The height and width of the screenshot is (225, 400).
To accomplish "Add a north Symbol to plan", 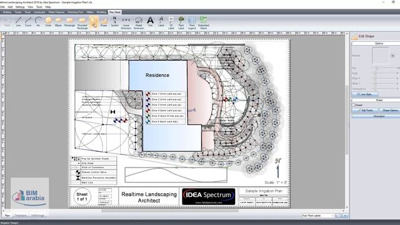I will point(114,22).
